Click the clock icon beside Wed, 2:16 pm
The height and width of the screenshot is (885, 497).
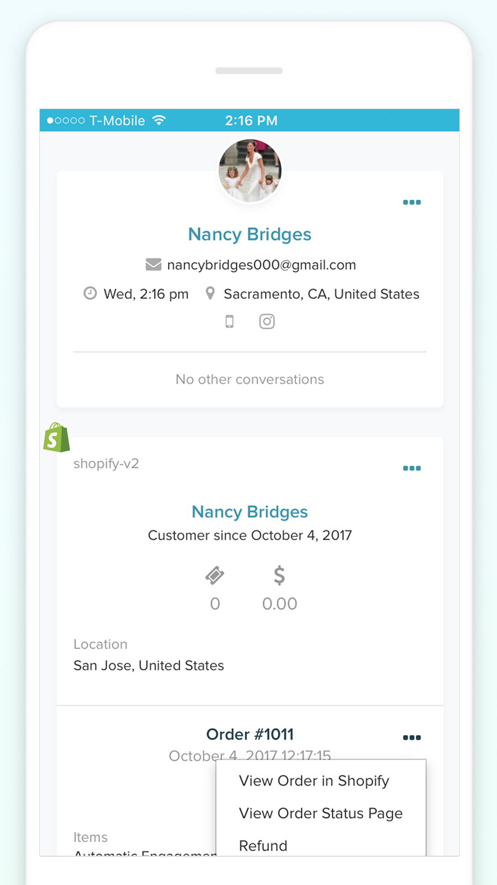coord(90,293)
